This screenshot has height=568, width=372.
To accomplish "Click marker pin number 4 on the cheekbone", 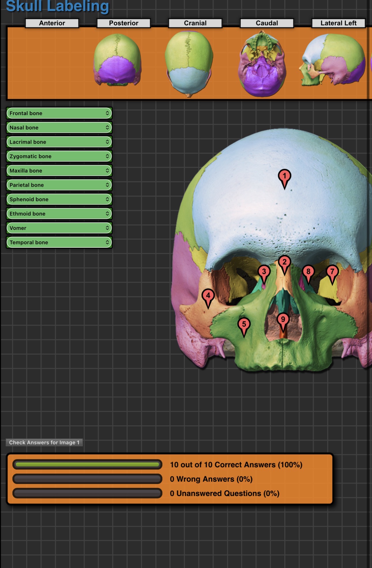I will tap(208, 296).
